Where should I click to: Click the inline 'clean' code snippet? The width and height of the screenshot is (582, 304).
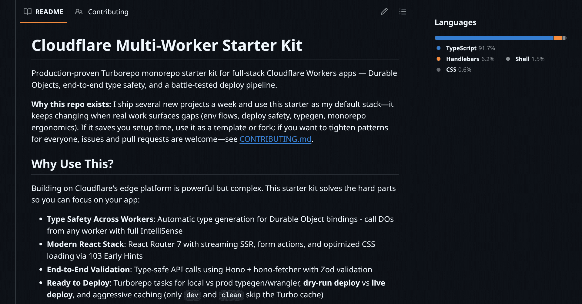[x=231, y=295]
